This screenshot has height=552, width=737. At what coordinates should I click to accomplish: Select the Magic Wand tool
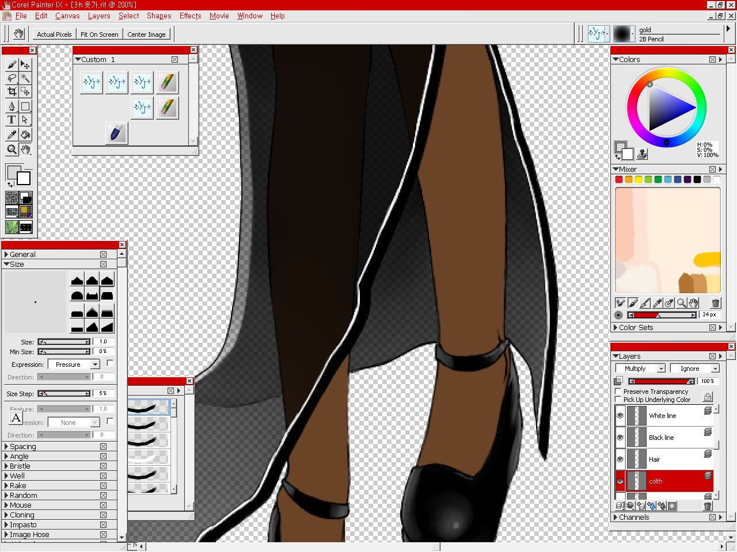pos(25,78)
